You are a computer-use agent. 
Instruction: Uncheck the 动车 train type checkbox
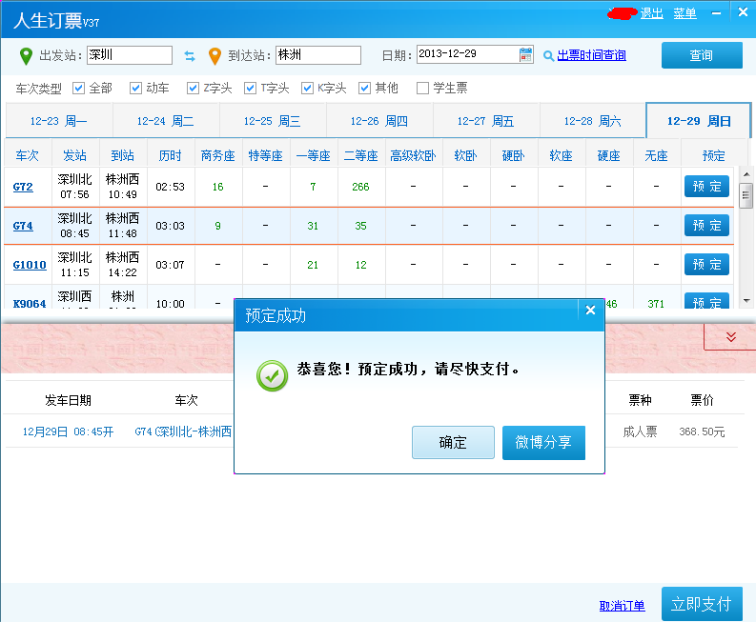pyautogui.click(x=135, y=89)
